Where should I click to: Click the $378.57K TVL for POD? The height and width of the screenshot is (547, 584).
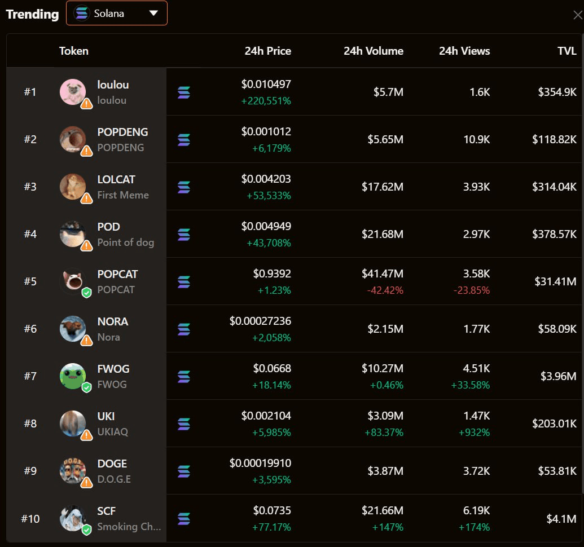pyautogui.click(x=554, y=234)
